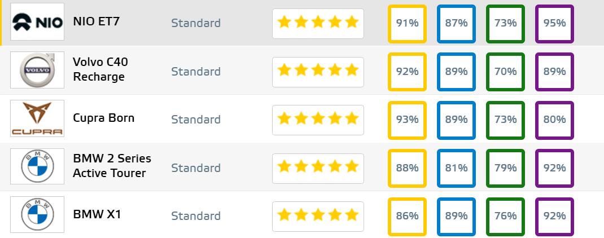Open the Volvo C40 Recharge link
Viewport: 604px width, 238px height.
(x=100, y=69)
